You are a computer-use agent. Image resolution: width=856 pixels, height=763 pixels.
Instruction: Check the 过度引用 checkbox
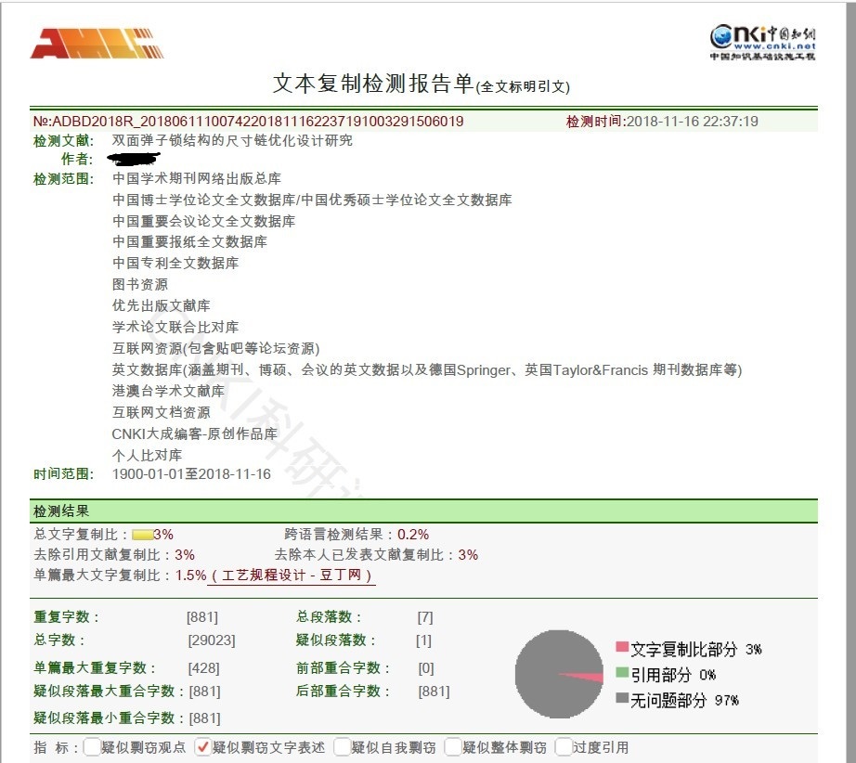click(x=564, y=746)
